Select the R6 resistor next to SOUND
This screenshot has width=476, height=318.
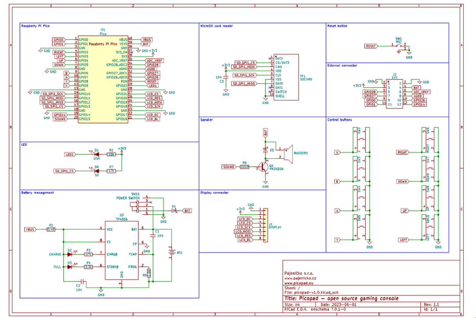point(244,167)
